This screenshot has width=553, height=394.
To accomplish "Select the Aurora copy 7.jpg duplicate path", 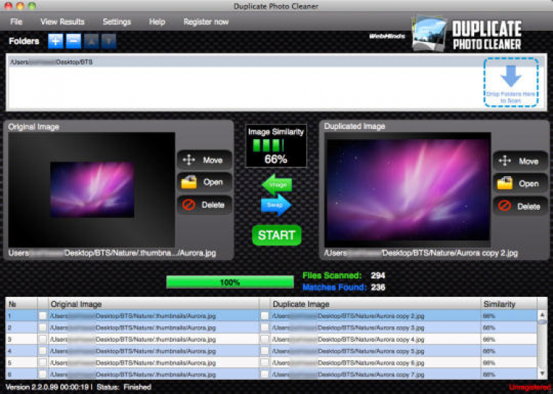I will pos(348,374).
